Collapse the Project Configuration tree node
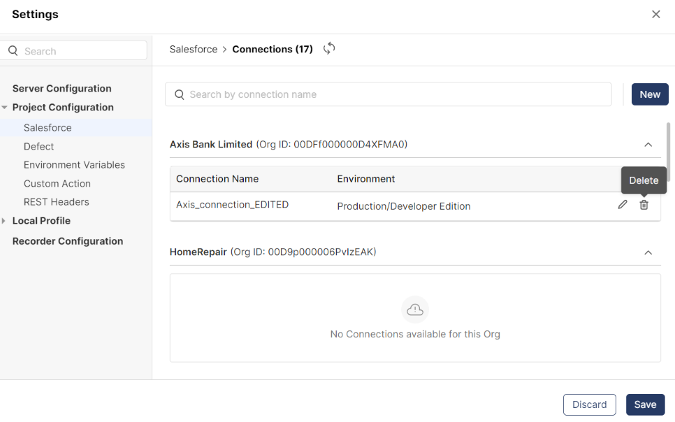 click(x=5, y=108)
